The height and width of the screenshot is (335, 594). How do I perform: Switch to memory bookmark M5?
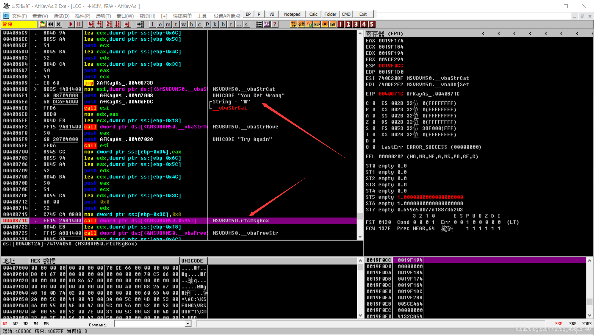click(46, 324)
